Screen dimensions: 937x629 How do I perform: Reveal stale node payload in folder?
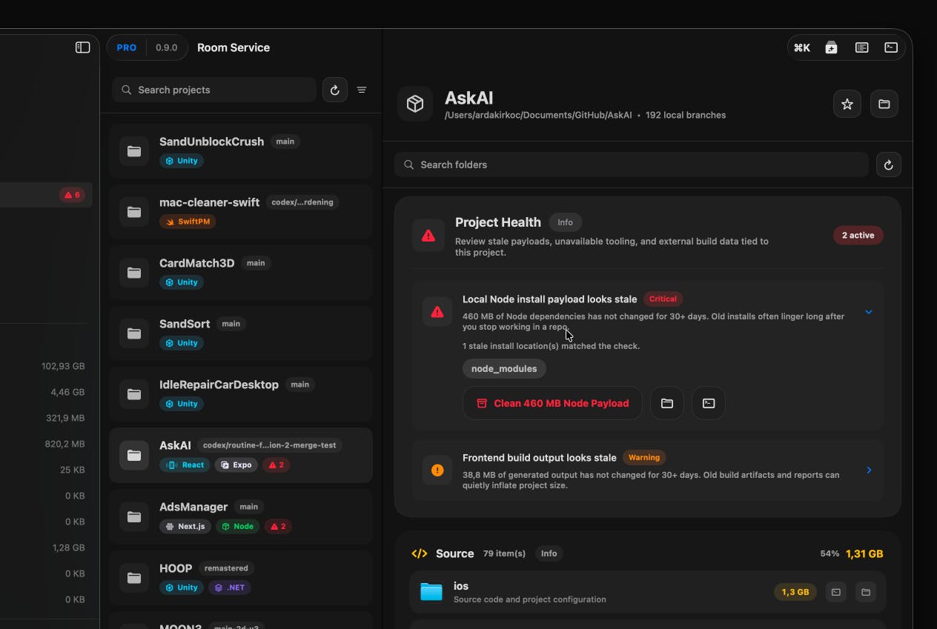pos(667,403)
